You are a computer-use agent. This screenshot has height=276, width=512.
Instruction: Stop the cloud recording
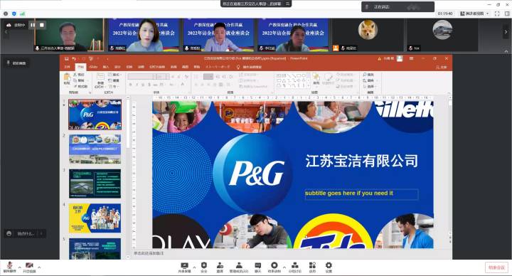(42, 25)
